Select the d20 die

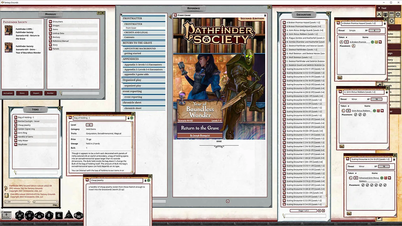click(x=19, y=215)
